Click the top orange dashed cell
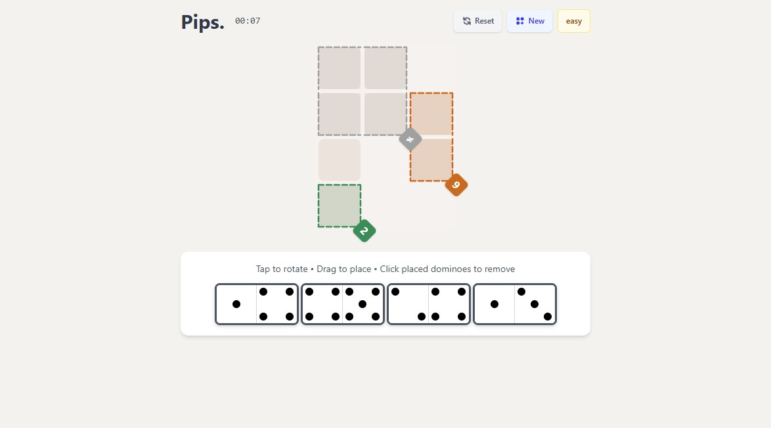 pyautogui.click(x=431, y=114)
